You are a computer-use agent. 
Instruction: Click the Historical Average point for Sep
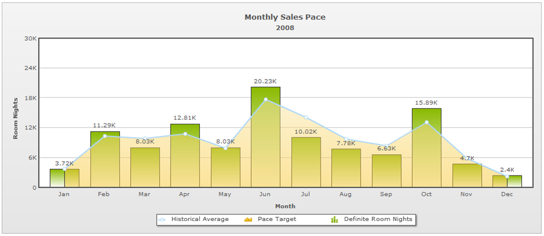pos(387,146)
